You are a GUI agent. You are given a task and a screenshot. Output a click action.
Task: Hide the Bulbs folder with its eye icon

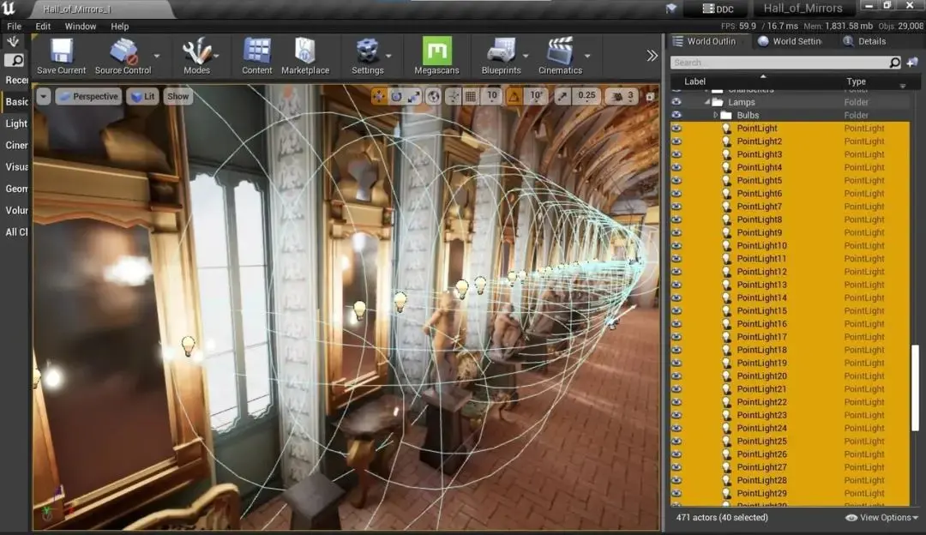click(x=676, y=115)
